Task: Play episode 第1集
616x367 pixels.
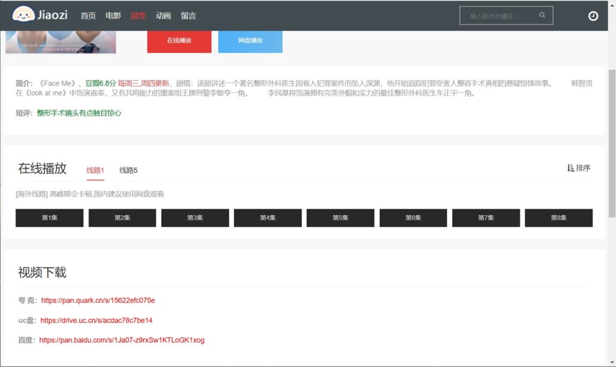Action: click(x=49, y=218)
